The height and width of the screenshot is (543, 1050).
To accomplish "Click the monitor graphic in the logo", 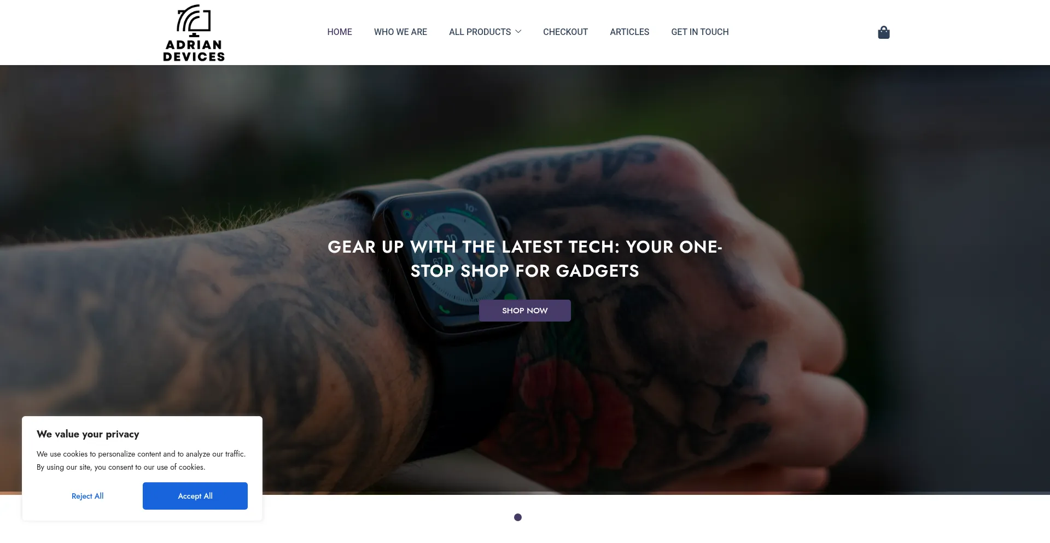I will [194, 20].
